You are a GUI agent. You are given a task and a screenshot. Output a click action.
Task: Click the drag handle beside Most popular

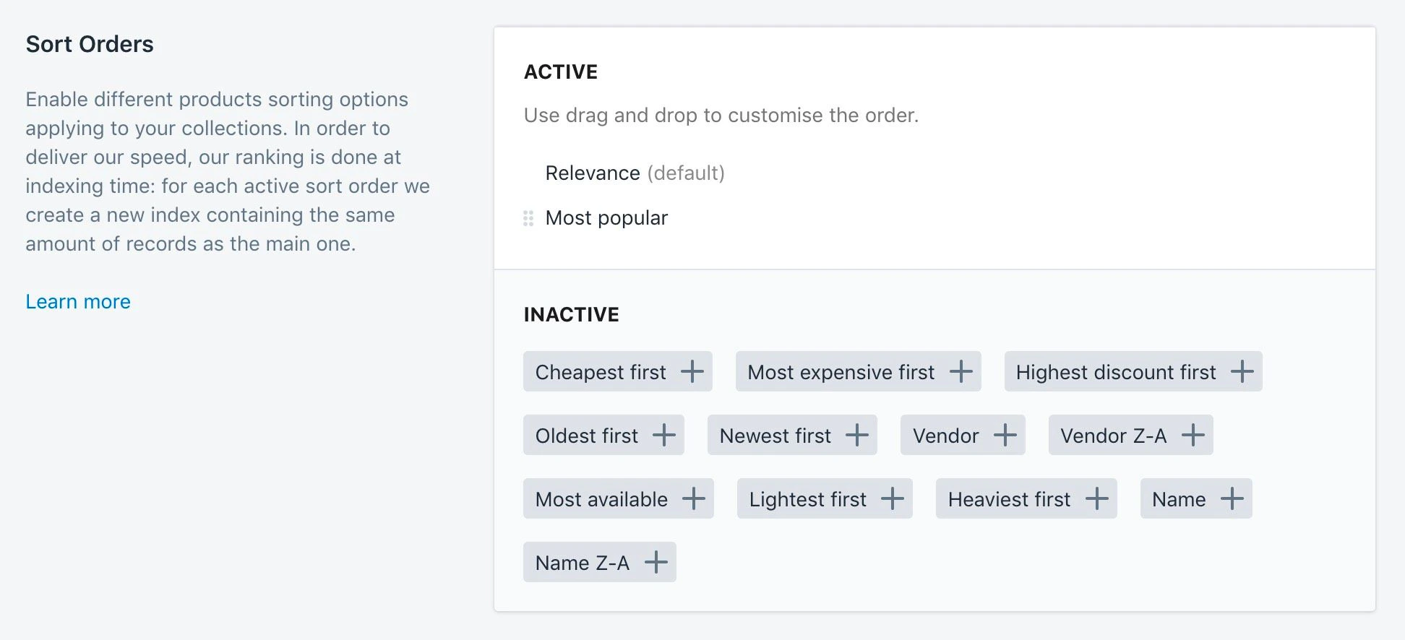[x=527, y=217]
